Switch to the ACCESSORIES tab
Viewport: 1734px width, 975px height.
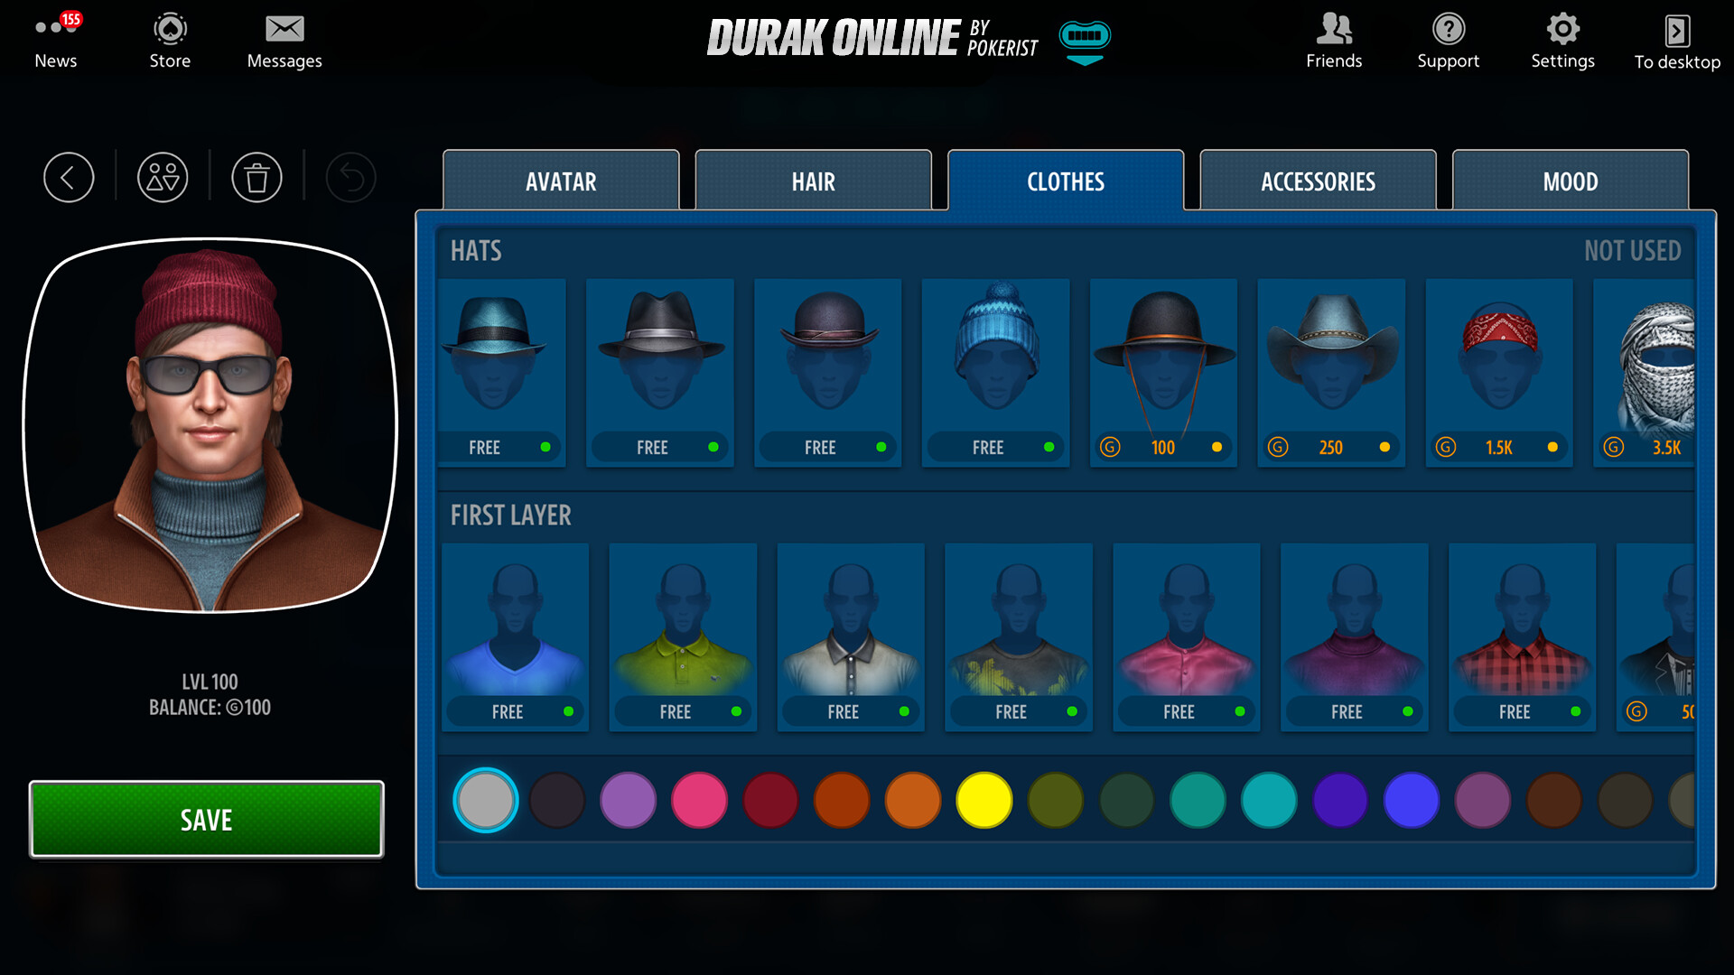1318,181
